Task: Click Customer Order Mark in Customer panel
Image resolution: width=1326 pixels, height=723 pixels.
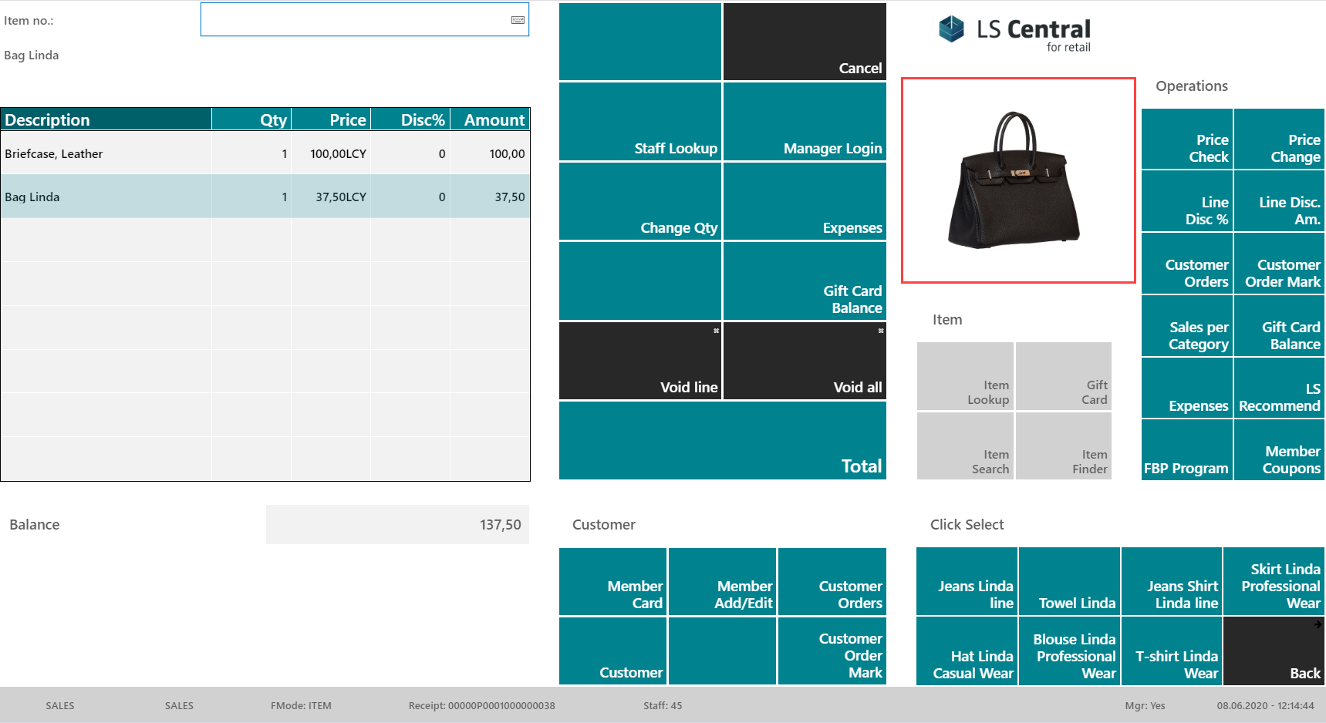Action: 832,651
